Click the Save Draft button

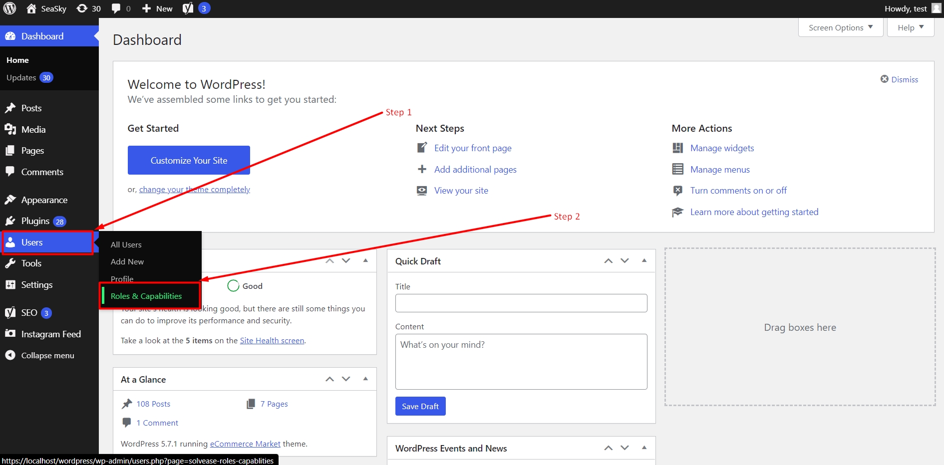point(420,406)
